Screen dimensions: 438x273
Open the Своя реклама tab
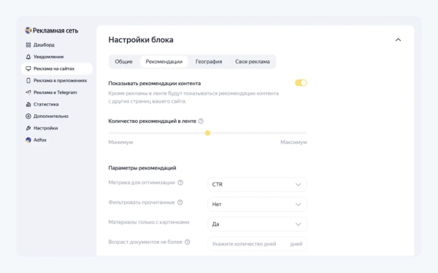coord(253,62)
